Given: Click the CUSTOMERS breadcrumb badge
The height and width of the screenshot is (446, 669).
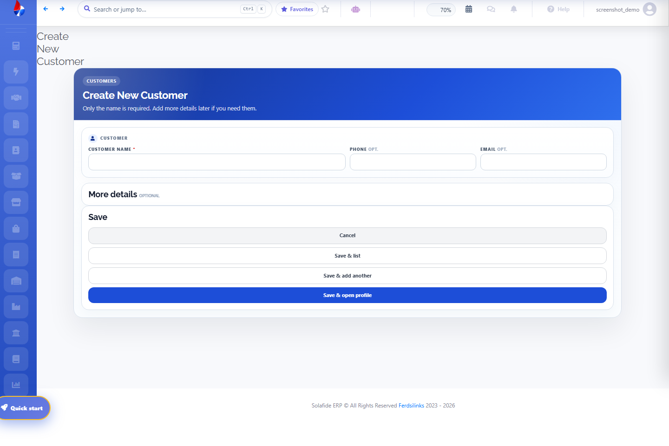Looking at the screenshot, I should pos(101,81).
